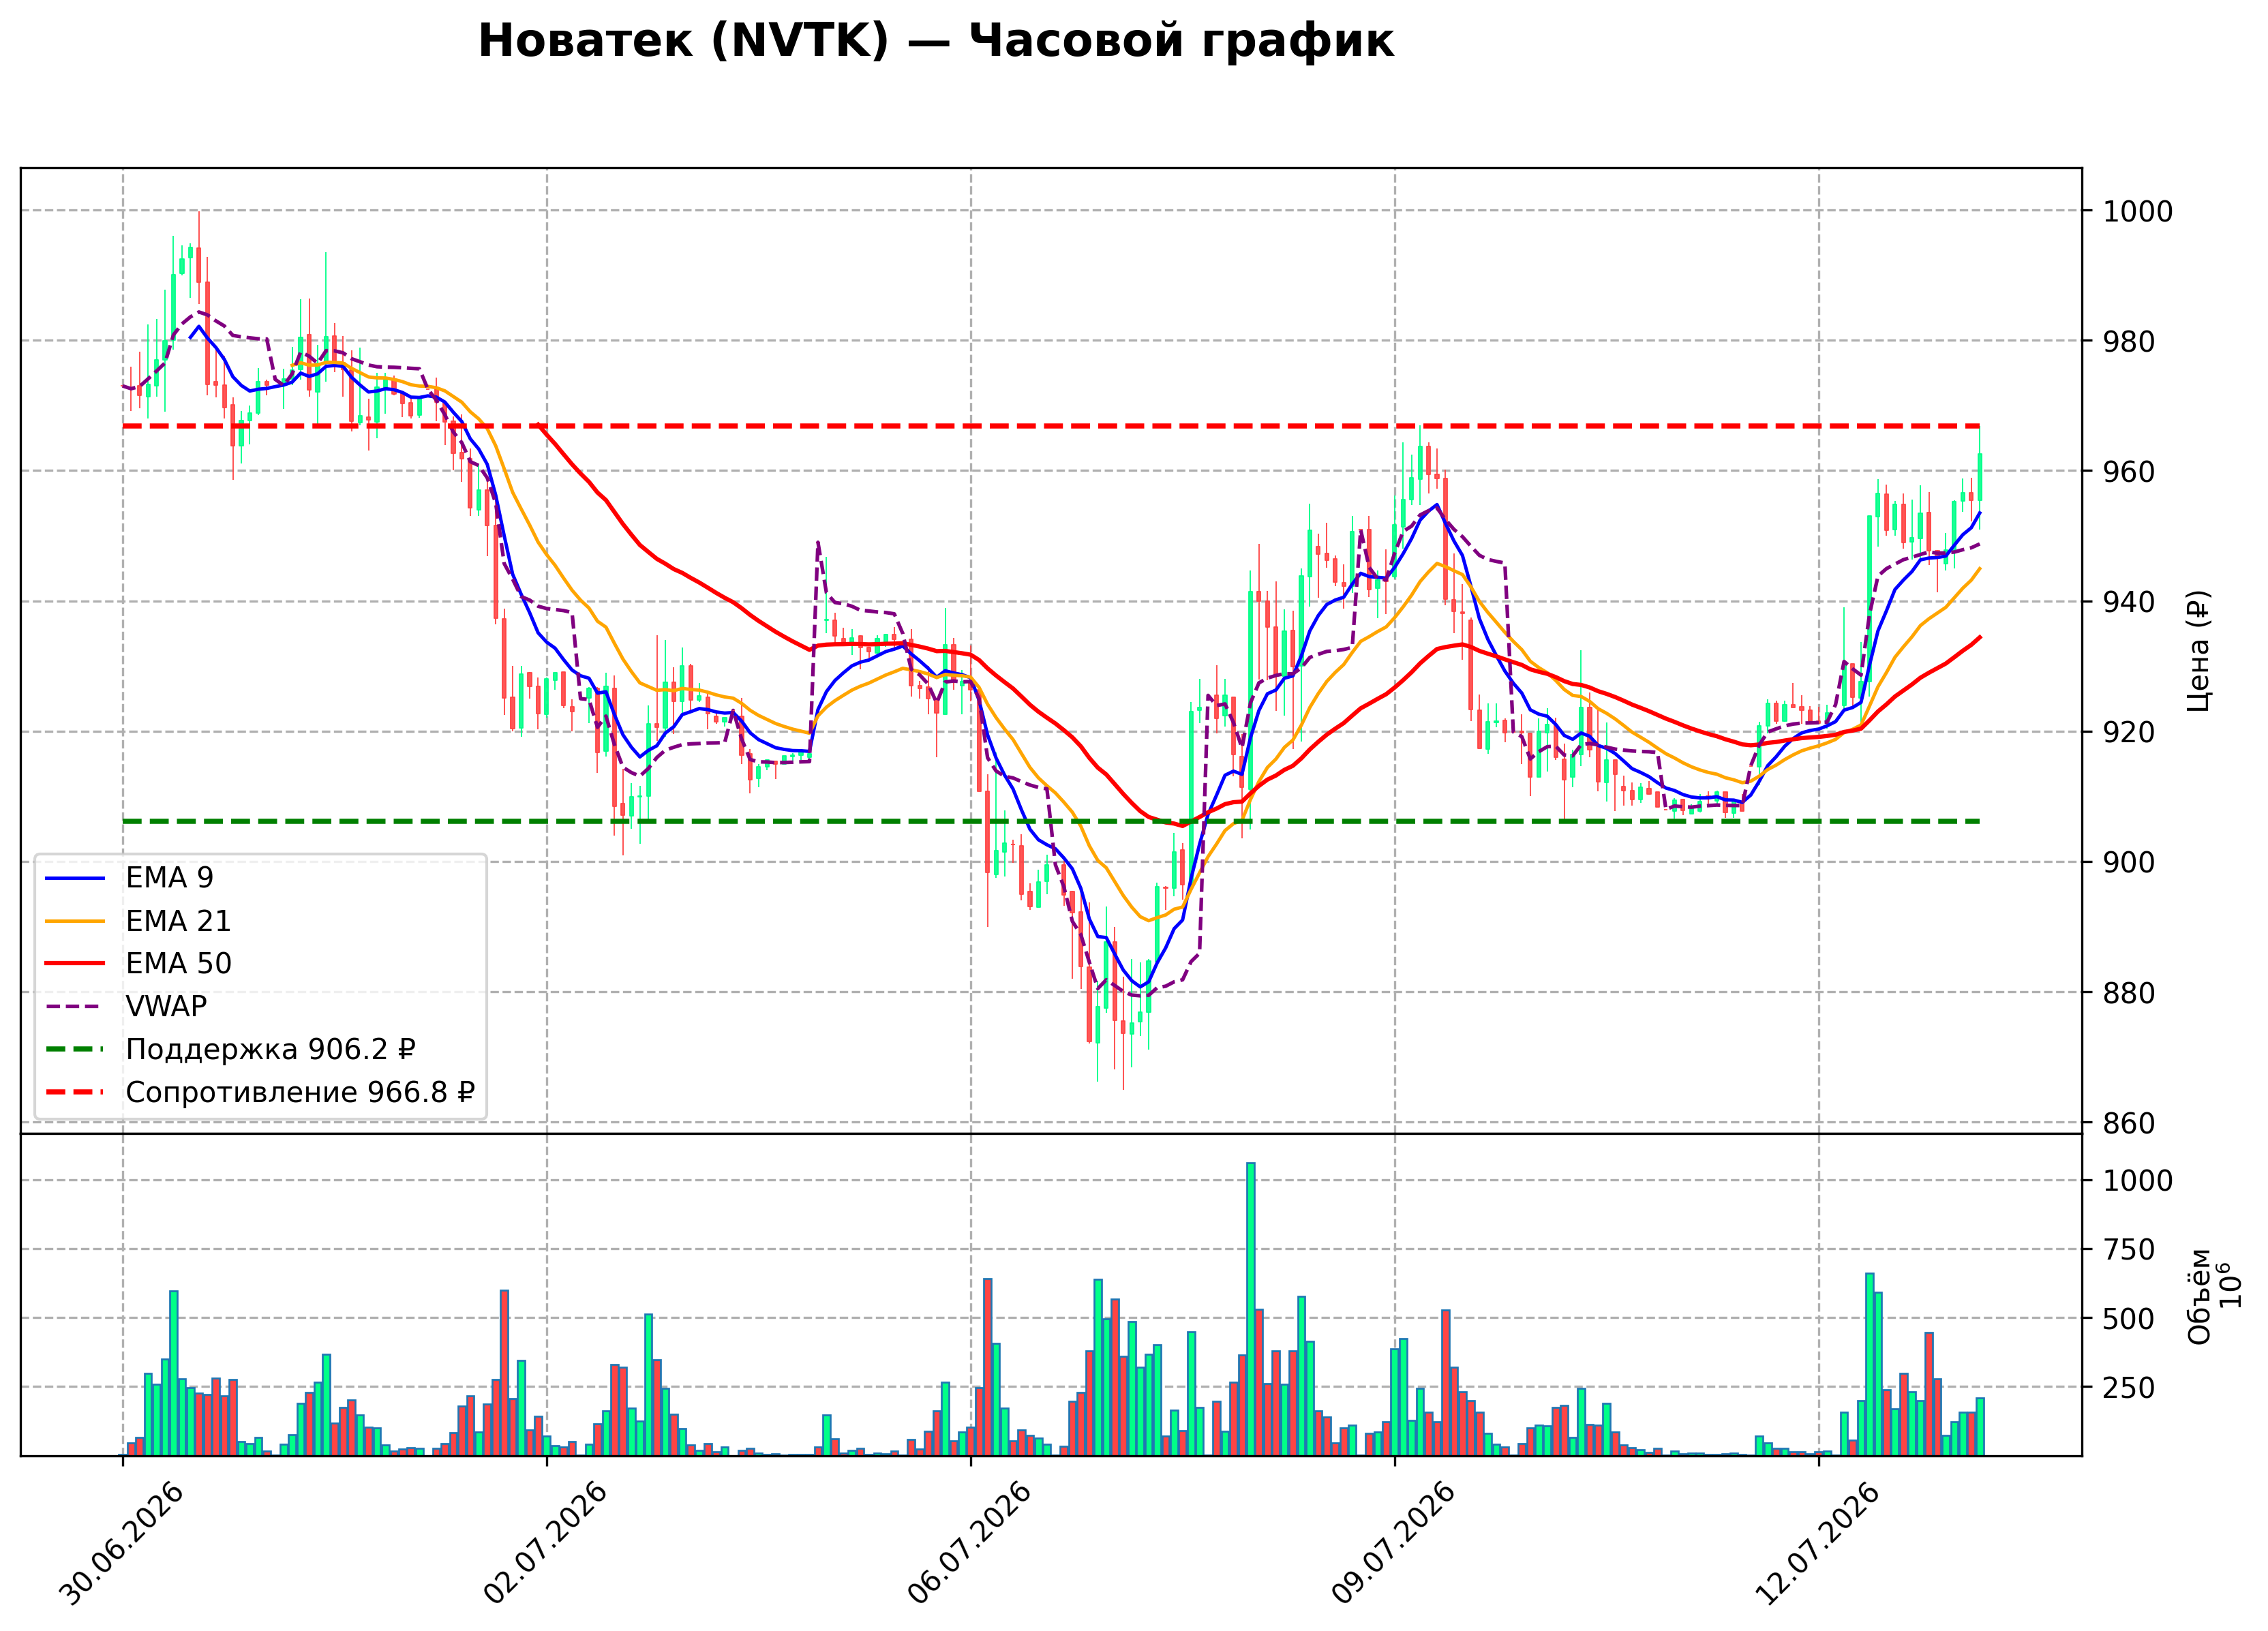Click the red dashed resistance legend line sample
This screenshot has width=2268, height=1631.
(75, 1093)
